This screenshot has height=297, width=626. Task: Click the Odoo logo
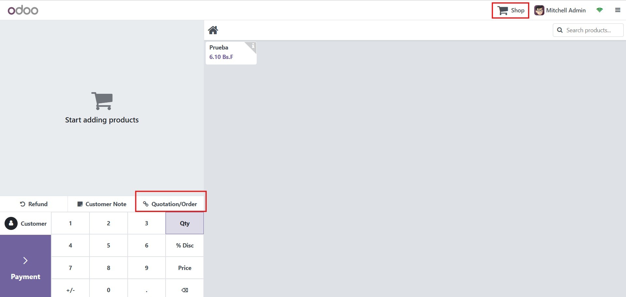23,10
